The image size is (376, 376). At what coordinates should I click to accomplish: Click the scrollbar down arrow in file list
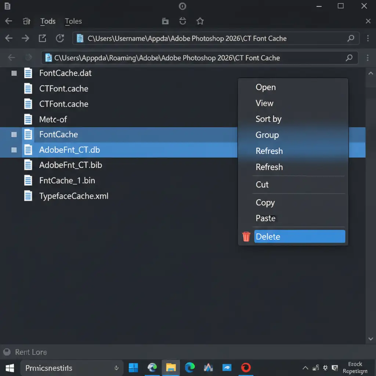[x=370, y=339]
